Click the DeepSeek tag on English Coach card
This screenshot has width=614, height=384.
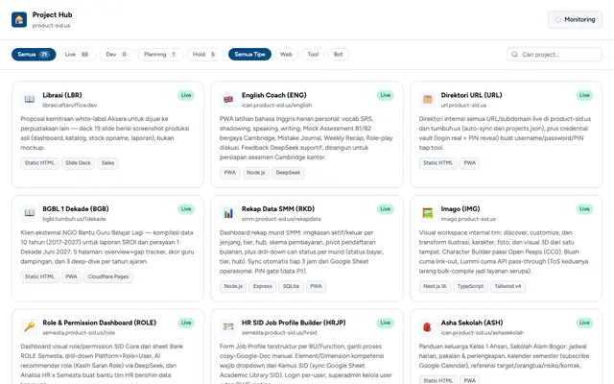(288, 173)
